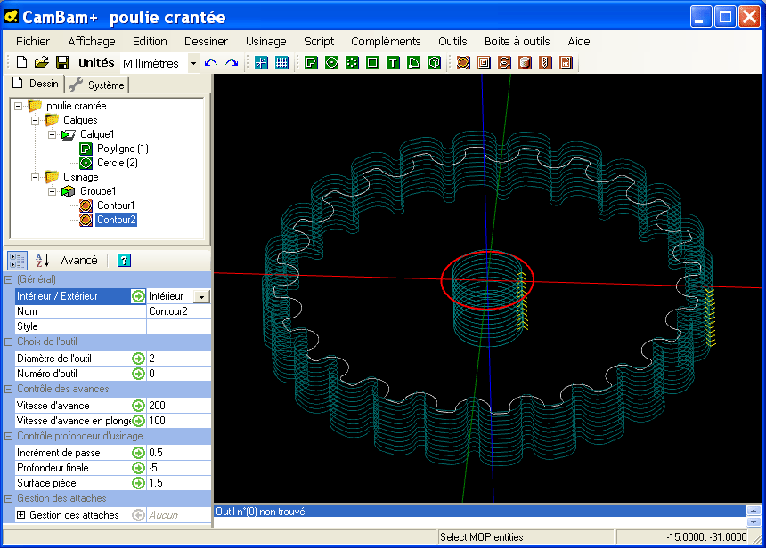
Task: Click green arrow beside Incrément de passe
Action: tap(138, 453)
